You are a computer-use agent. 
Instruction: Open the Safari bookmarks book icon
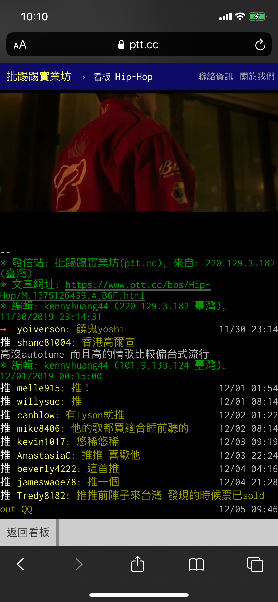tap(196, 564)
